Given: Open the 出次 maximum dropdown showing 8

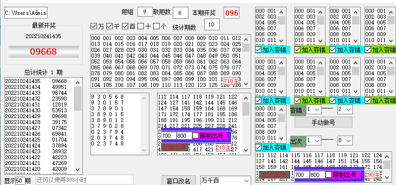Looking at the screenshot, I should [x=345, y=141].
